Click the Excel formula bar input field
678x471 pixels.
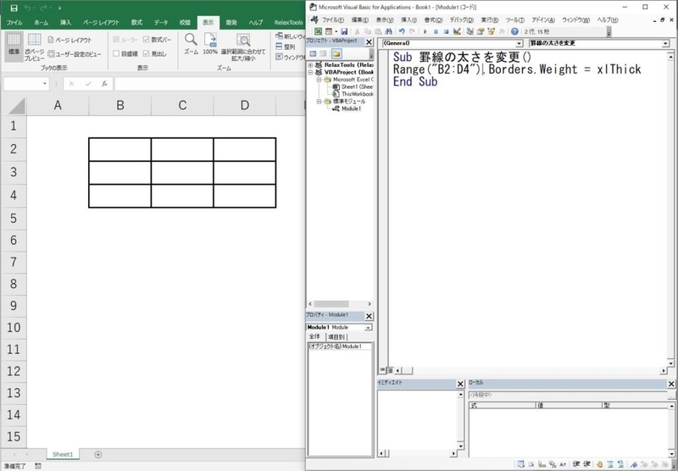click(209, 84)
